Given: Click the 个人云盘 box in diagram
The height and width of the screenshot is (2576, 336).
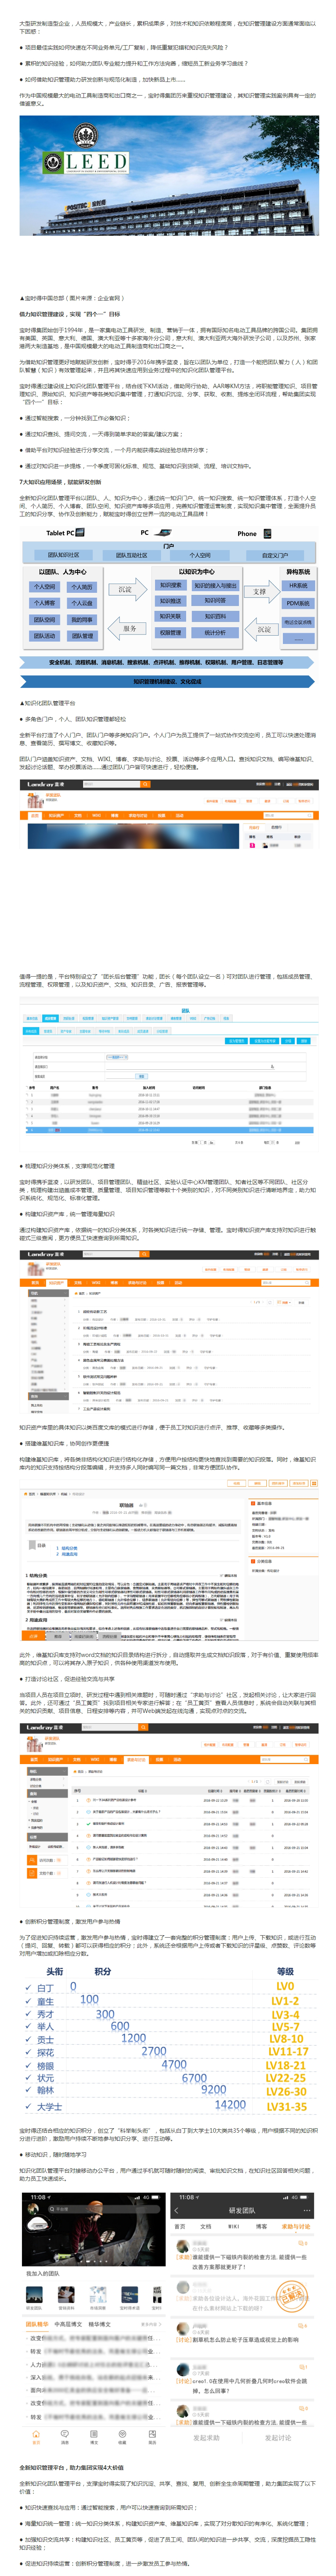Looking at the screenshot, I should 82,603.
